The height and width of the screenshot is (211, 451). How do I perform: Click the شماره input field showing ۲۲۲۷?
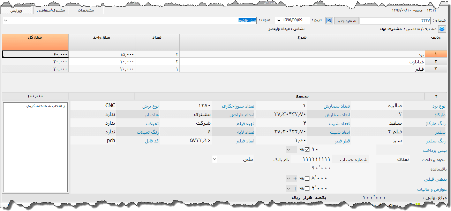tap(391, 21)
